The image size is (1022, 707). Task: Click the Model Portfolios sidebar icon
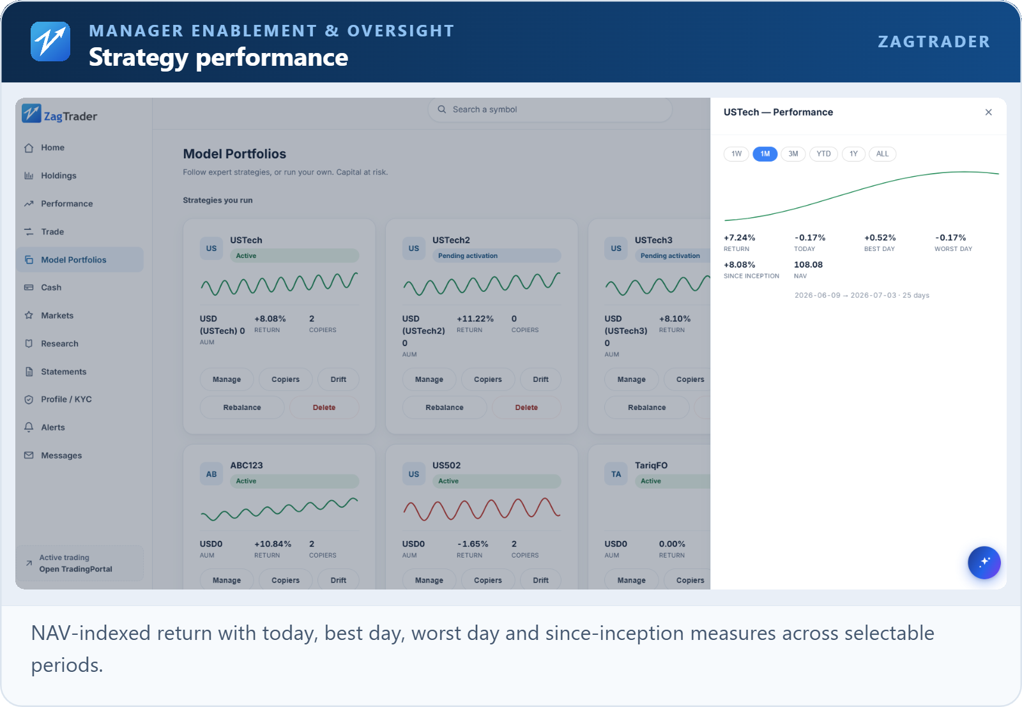(x=29, y=260)
